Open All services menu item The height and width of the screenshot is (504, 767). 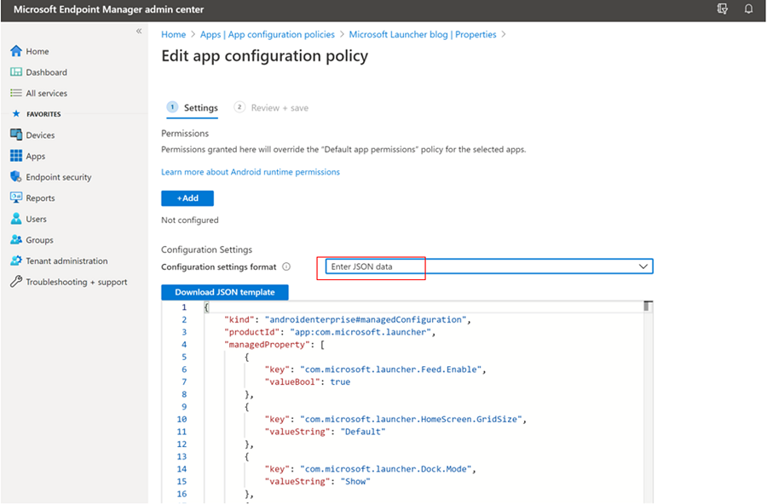[x=47, y=94]
